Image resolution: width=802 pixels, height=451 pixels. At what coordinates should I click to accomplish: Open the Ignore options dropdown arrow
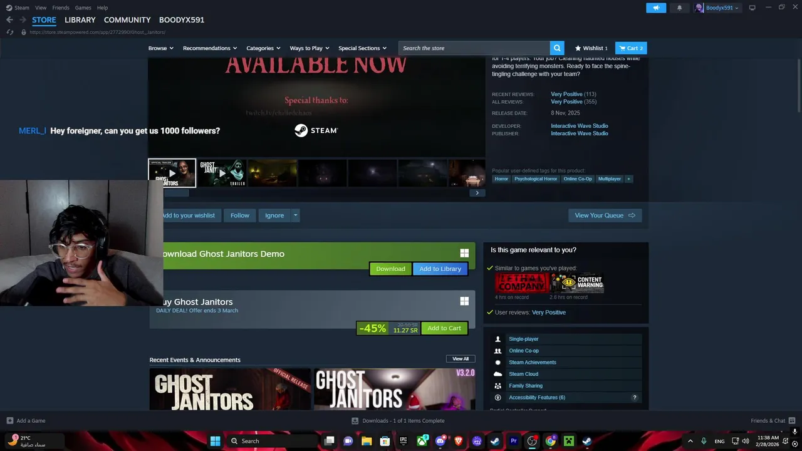[296, 215]
